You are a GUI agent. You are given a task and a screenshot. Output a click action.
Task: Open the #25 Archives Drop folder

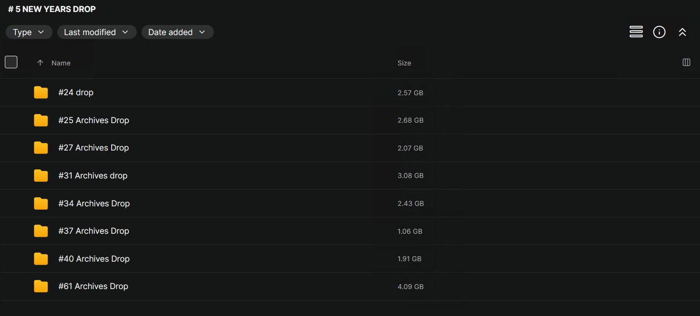point(94,120)
